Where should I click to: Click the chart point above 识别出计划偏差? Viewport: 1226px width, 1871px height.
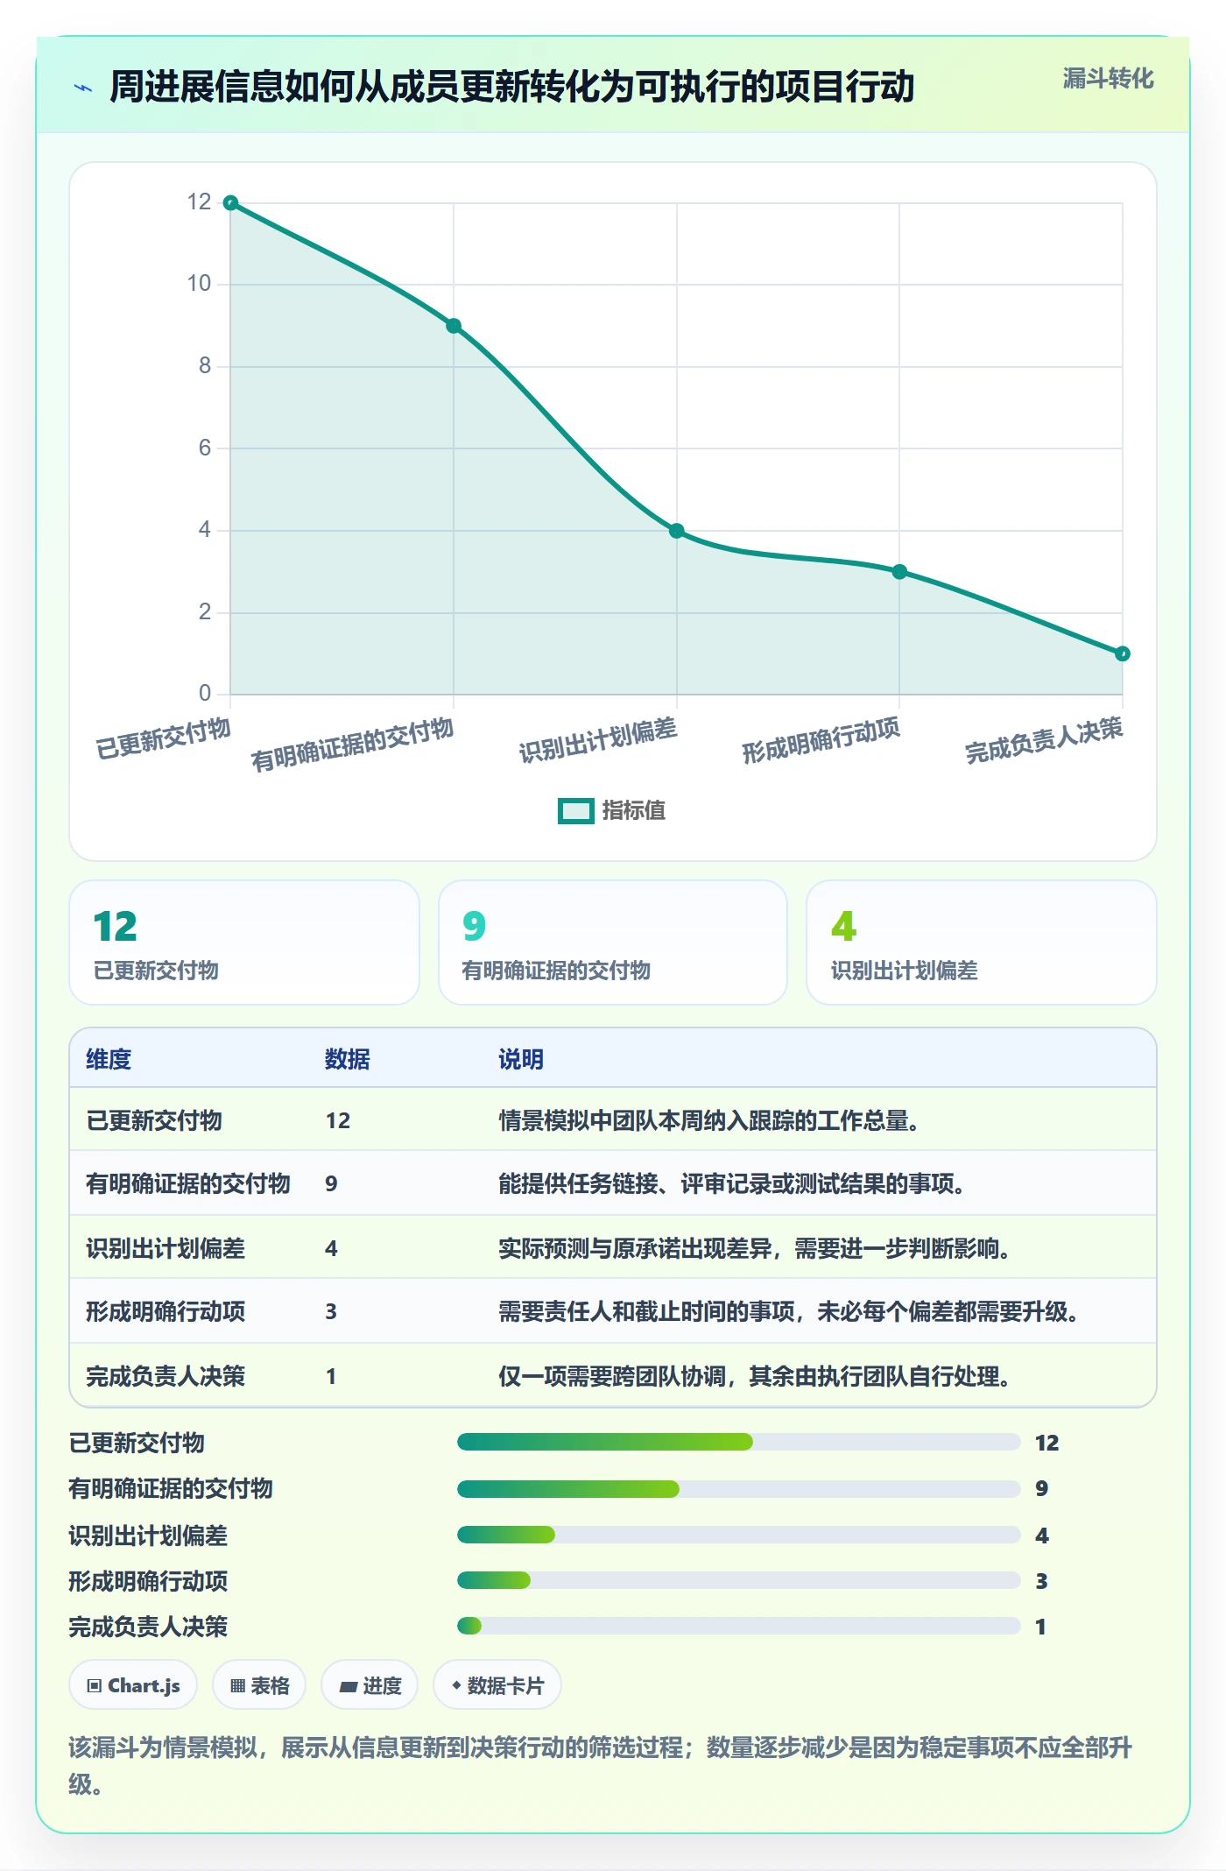pos(677,531)
